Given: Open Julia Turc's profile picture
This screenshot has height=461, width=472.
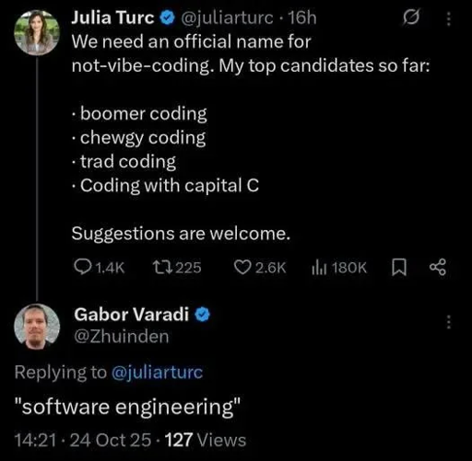Looking at the screenshot, I should (37, 32).
